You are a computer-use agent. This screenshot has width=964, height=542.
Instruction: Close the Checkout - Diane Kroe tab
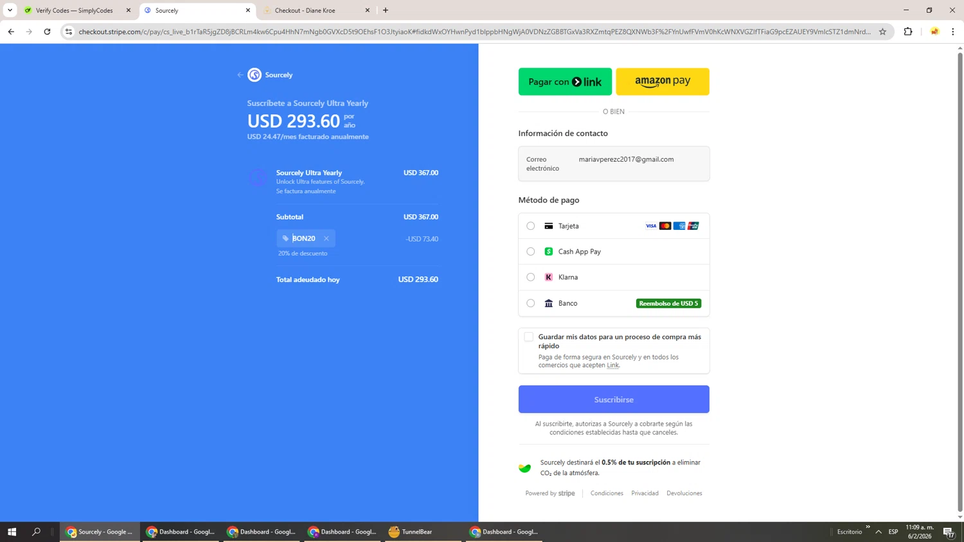[368, 10]
